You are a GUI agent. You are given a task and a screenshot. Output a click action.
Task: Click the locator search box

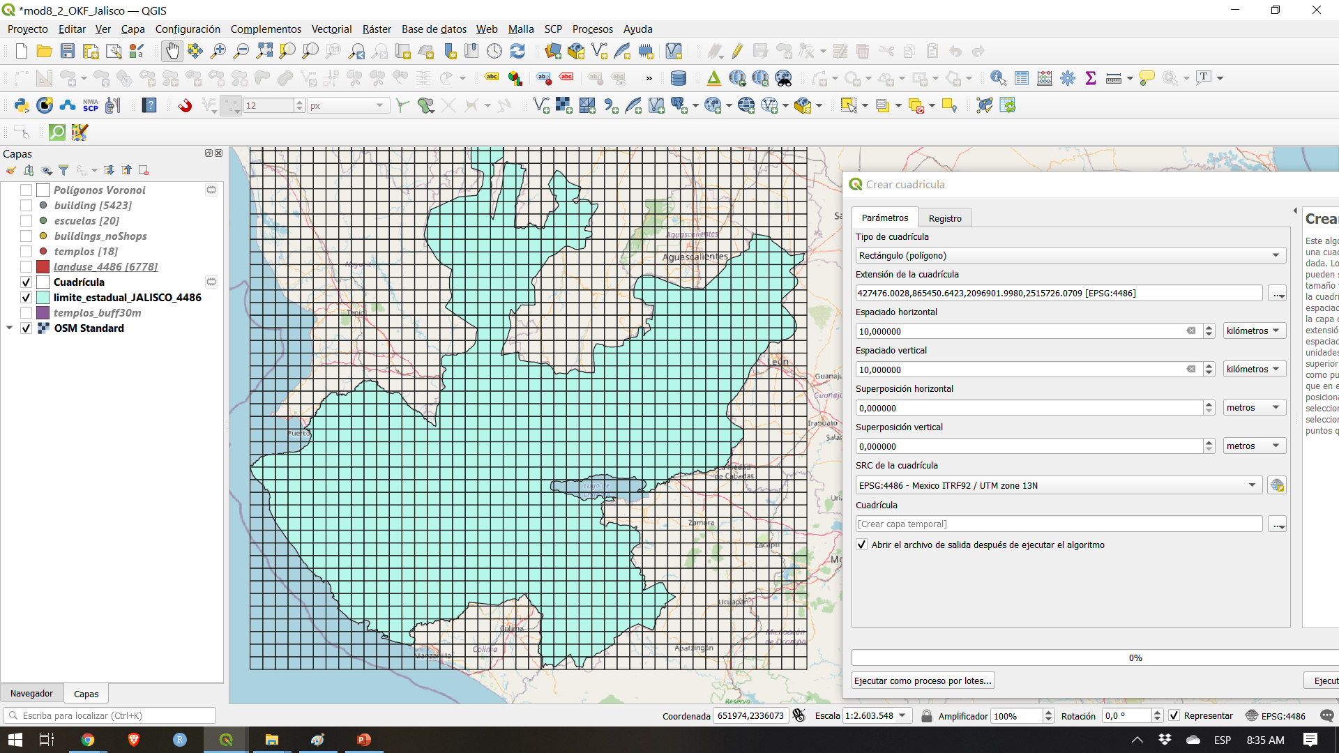[109, 715]
